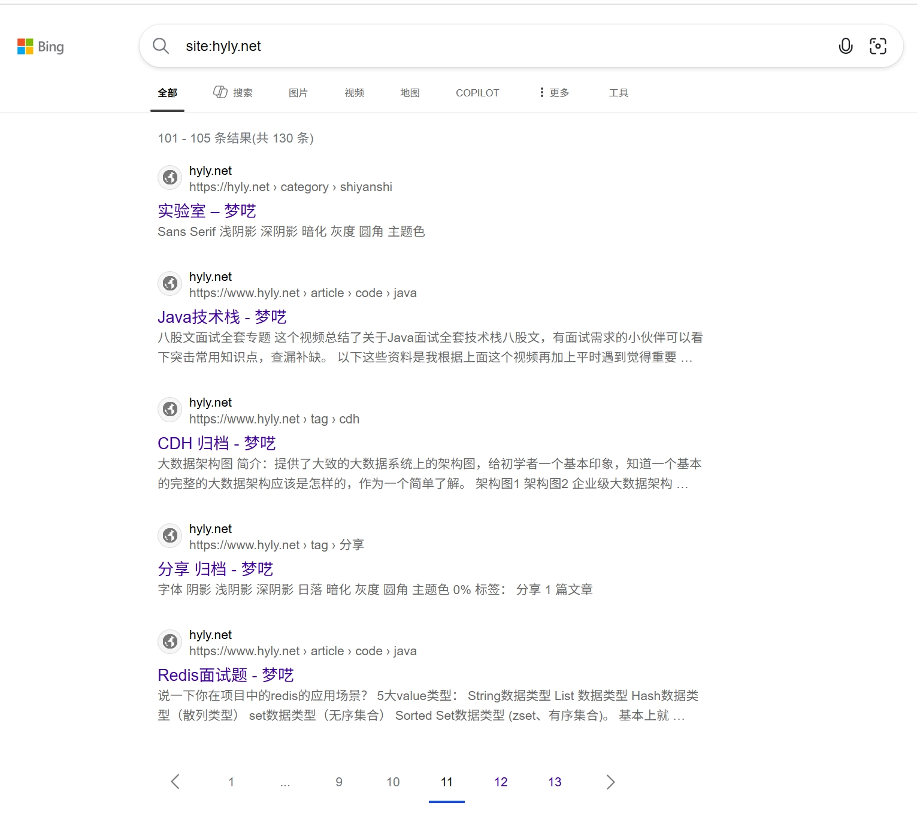Open the 工具 options

[x=619, y=93]
